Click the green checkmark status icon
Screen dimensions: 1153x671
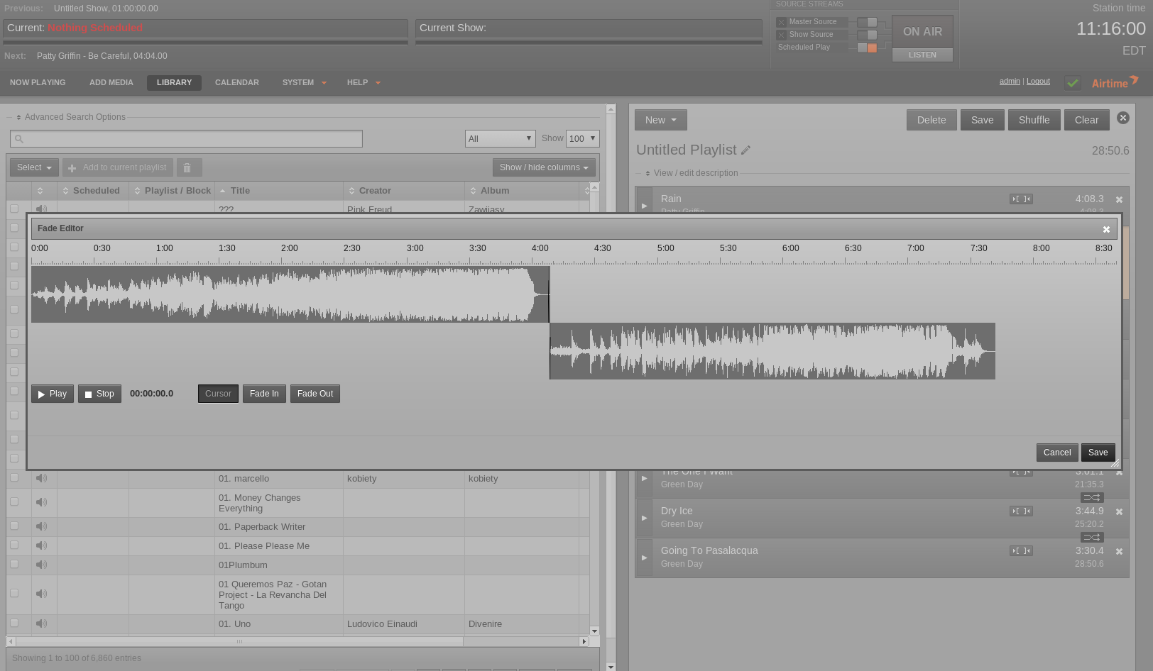pos(1073,83)
